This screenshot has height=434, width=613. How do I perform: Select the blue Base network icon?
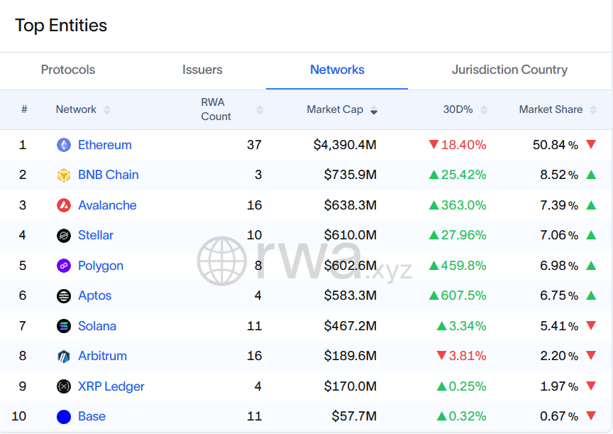pos(62,416)
